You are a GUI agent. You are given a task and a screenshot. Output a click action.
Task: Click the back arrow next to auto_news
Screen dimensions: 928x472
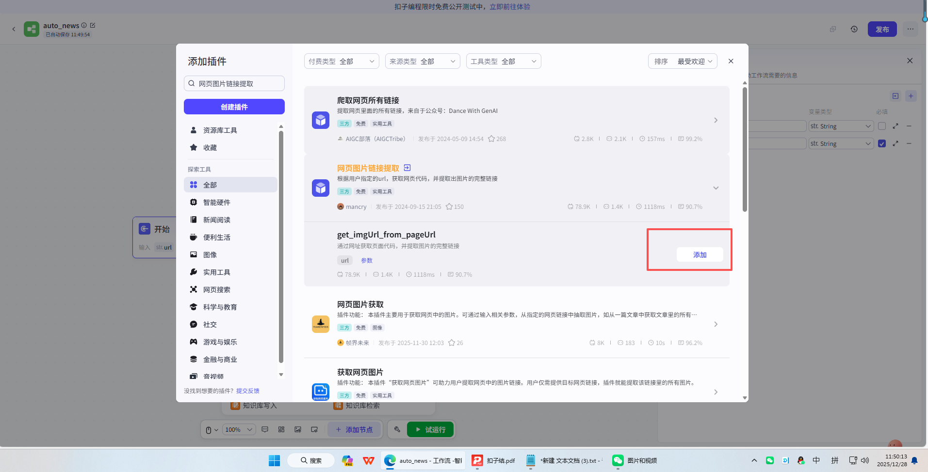pos(14,29)
